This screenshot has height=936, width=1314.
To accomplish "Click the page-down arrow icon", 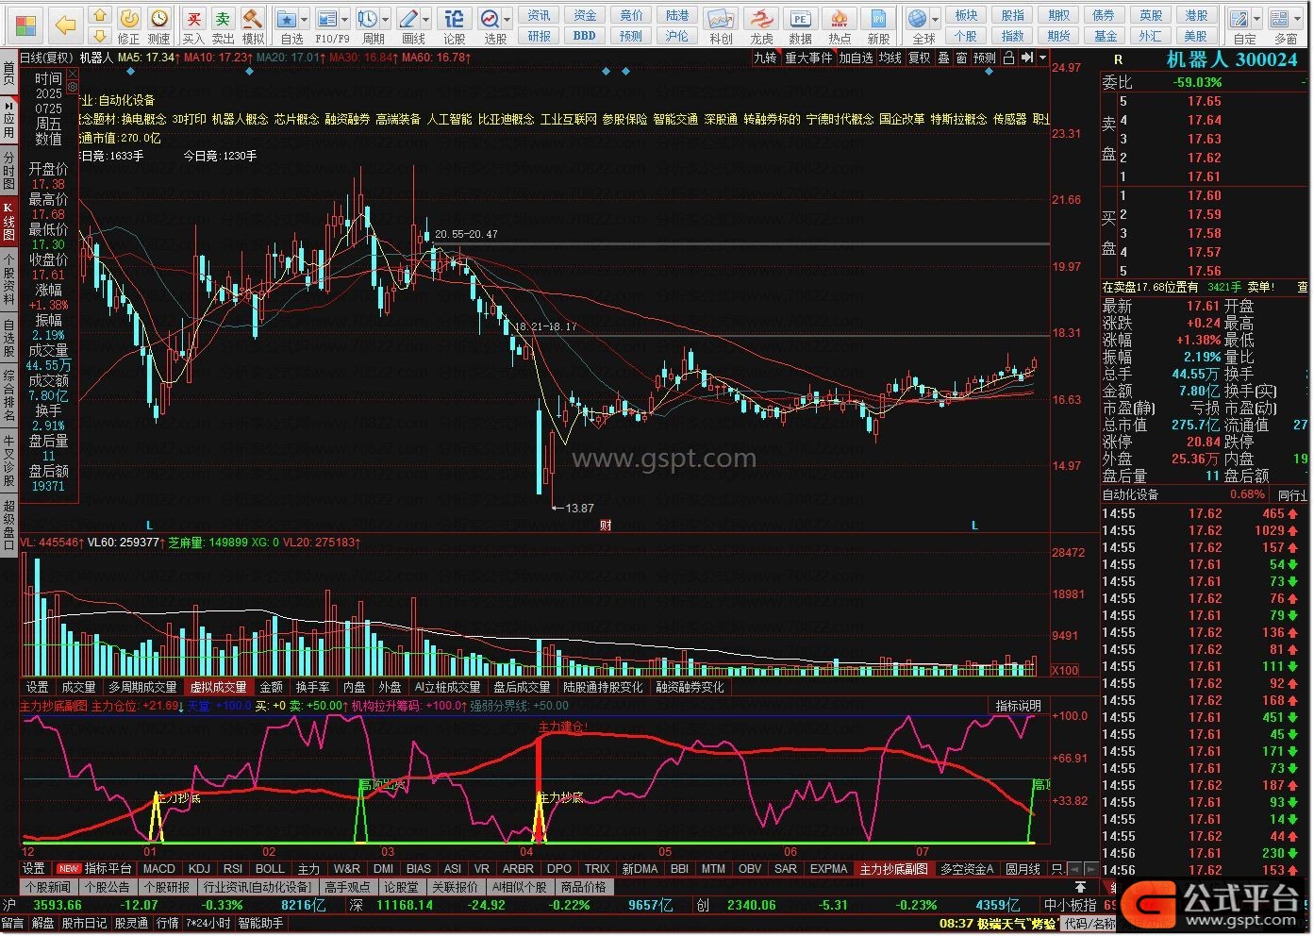I will click(99, 37).
